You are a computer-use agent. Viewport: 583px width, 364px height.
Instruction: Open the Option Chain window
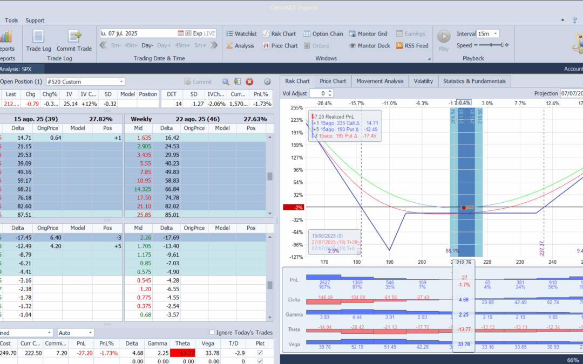click(x=323, y=34)
